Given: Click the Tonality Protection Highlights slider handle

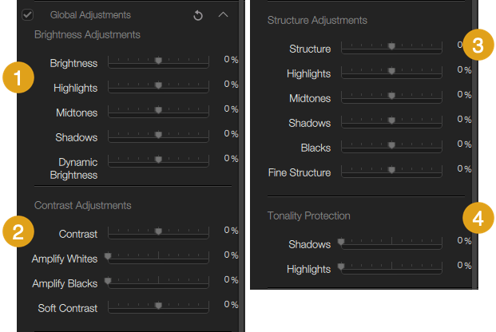Looking at the screenshot, I should click(x=341, y=267).
